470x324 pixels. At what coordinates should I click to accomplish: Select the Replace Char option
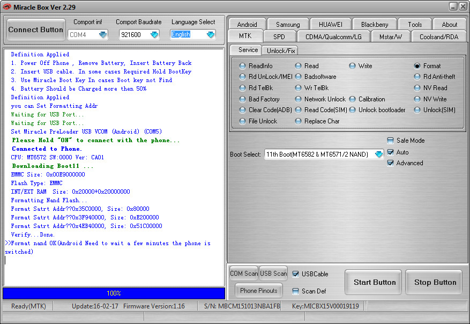tap(318, 121)
